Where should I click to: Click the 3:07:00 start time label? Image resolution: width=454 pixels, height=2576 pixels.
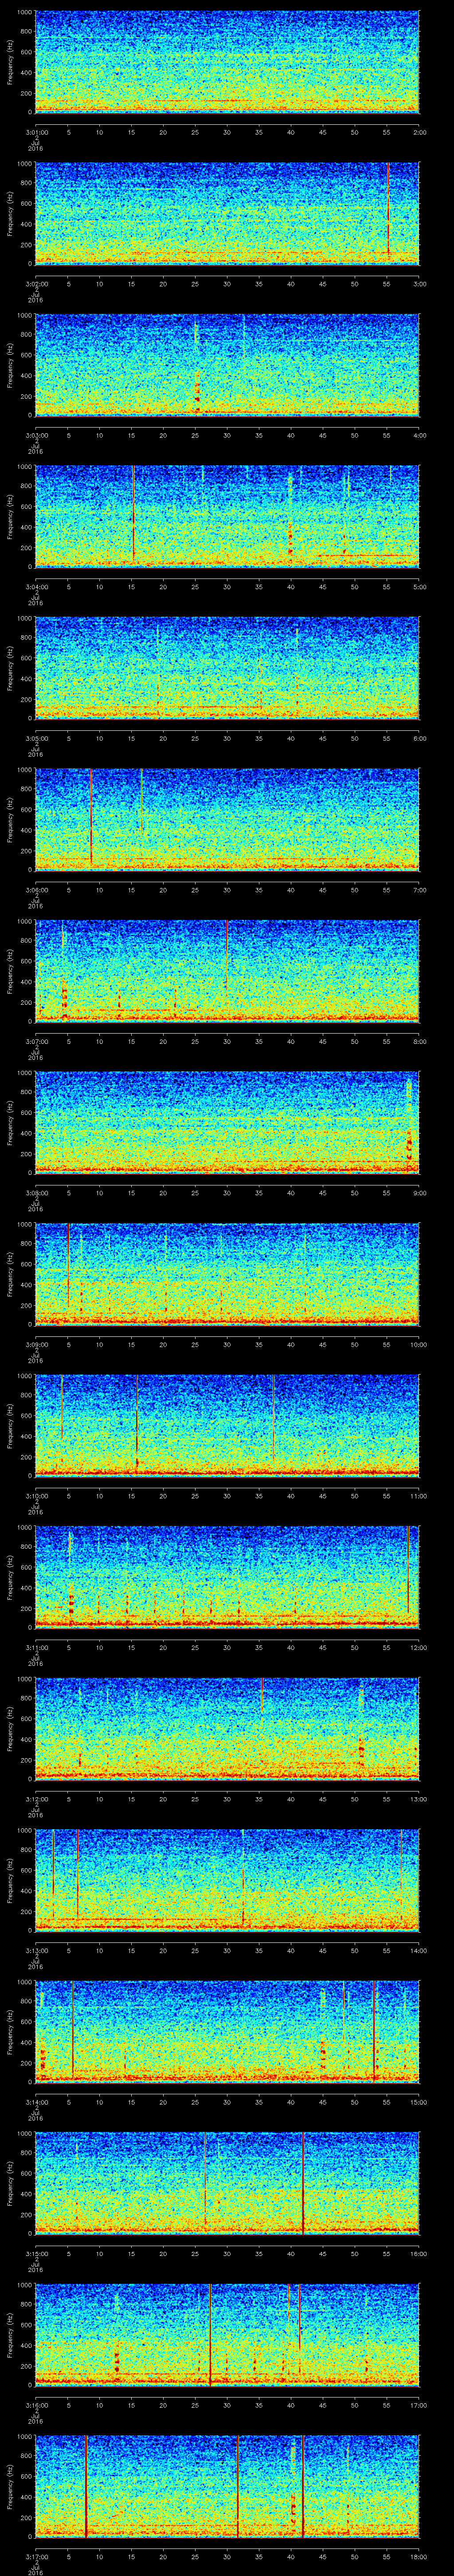(x=36, y=1041)
